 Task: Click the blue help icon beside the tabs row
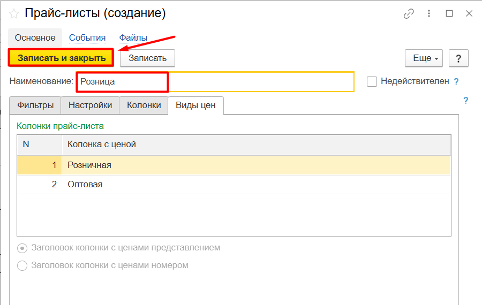pos(465,100)
